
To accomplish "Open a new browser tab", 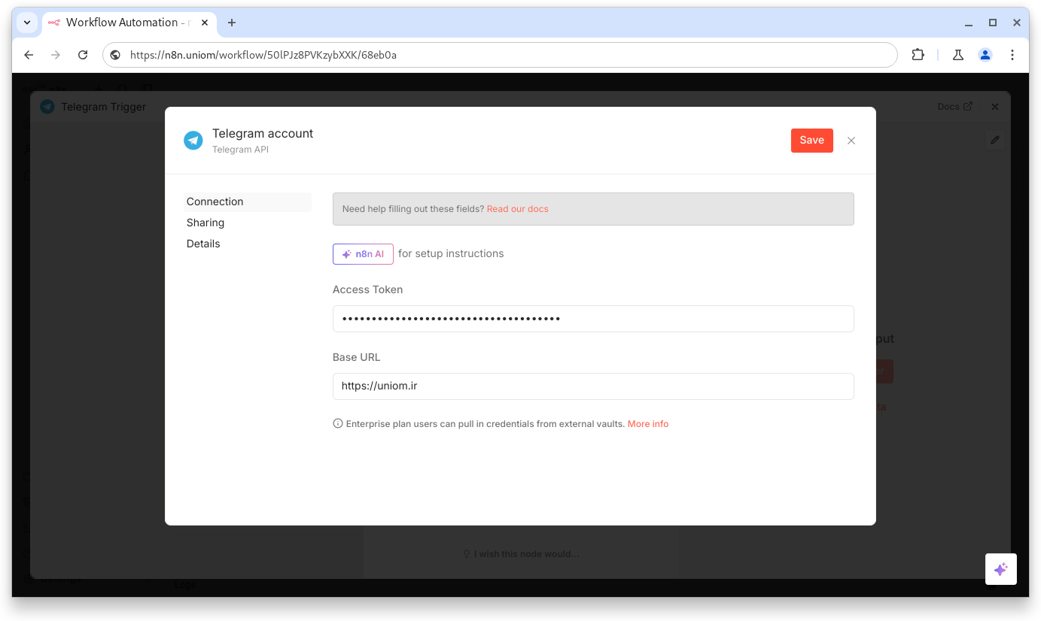I will point(232,23).
